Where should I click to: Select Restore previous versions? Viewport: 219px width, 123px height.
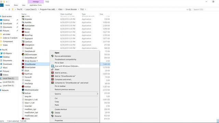65,90
